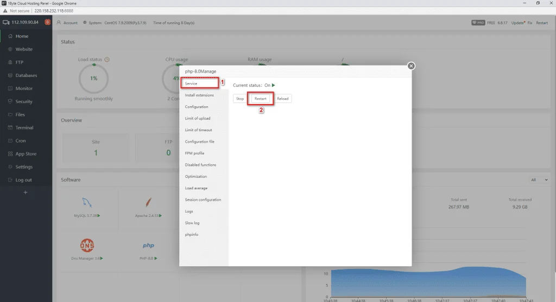The height and width of the screenshot is (302, 556).
Task: Open the FPM profile tab
Action: (x=194, y=153)
